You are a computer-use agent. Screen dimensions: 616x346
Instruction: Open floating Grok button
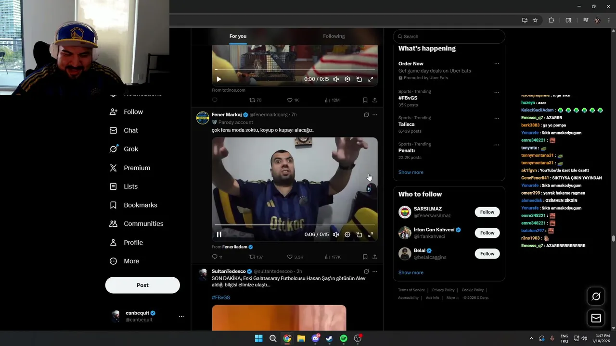point(596,297)
